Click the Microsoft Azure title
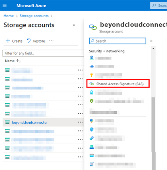Viewport: 167px width, 170px height. (x=31, y=6)
